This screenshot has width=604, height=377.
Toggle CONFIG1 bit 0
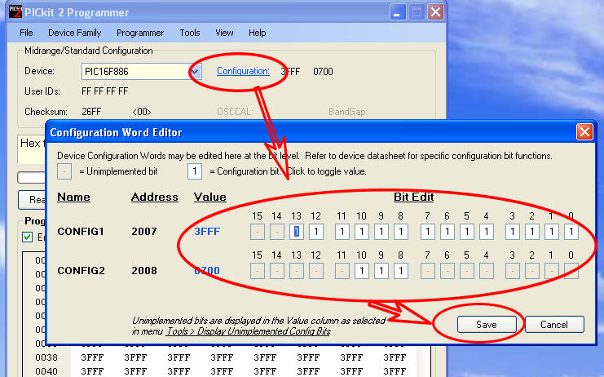pos(571,232)
